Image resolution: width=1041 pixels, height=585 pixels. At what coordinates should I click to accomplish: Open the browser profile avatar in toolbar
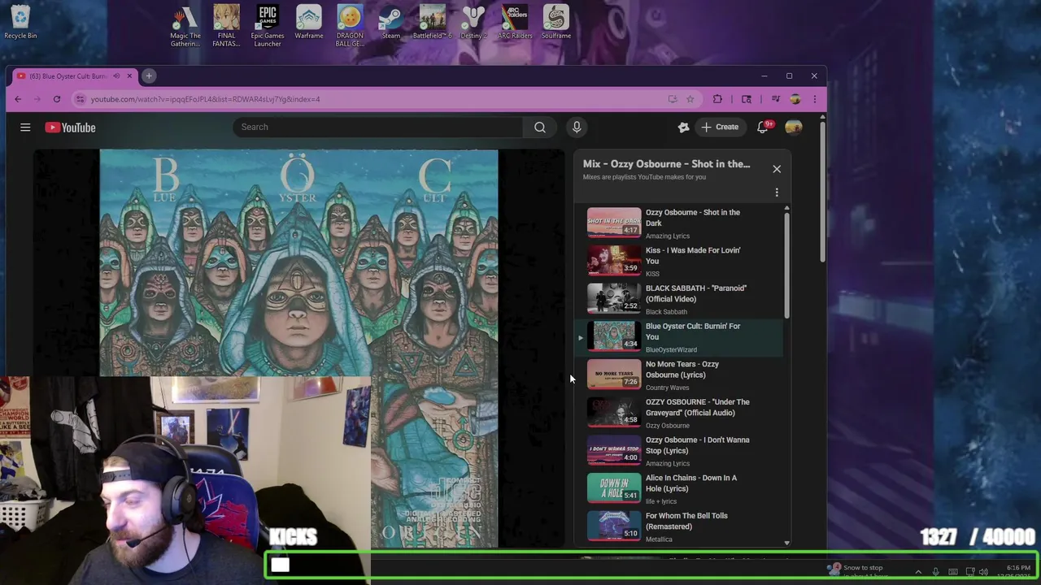pos(795,99)
